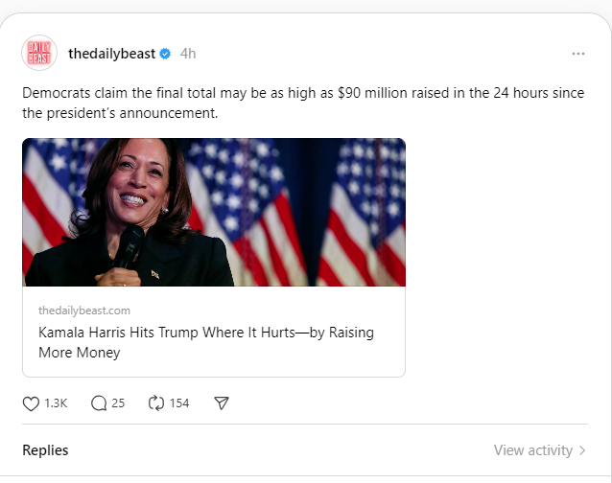Repost using the circular arrows icon

[156, 403]
